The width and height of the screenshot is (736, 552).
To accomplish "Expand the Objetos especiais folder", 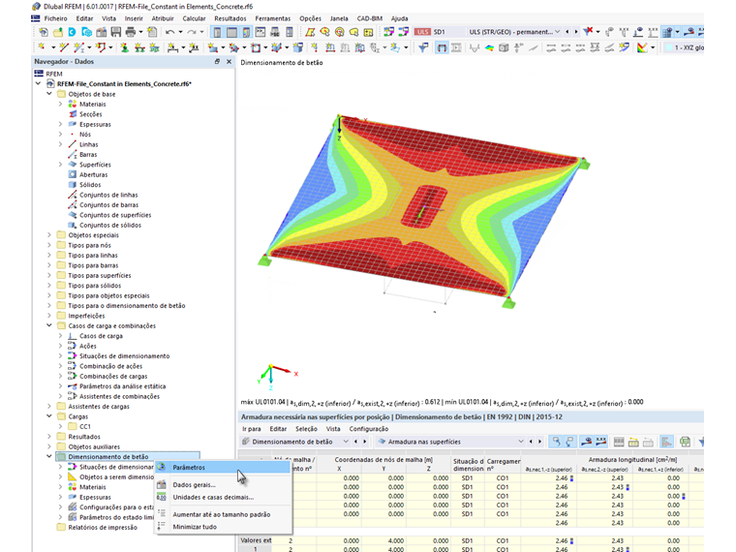I will [x=49, y=235].
